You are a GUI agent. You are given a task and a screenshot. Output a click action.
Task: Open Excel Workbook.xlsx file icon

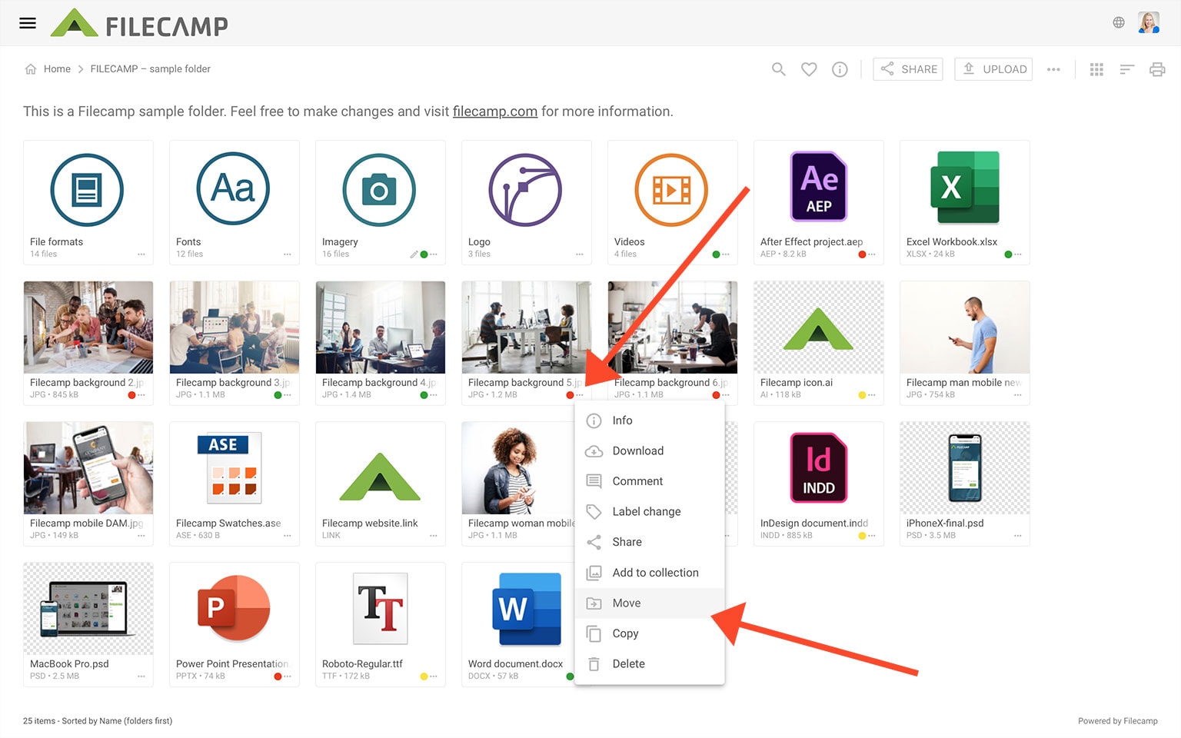click(965, 187)
